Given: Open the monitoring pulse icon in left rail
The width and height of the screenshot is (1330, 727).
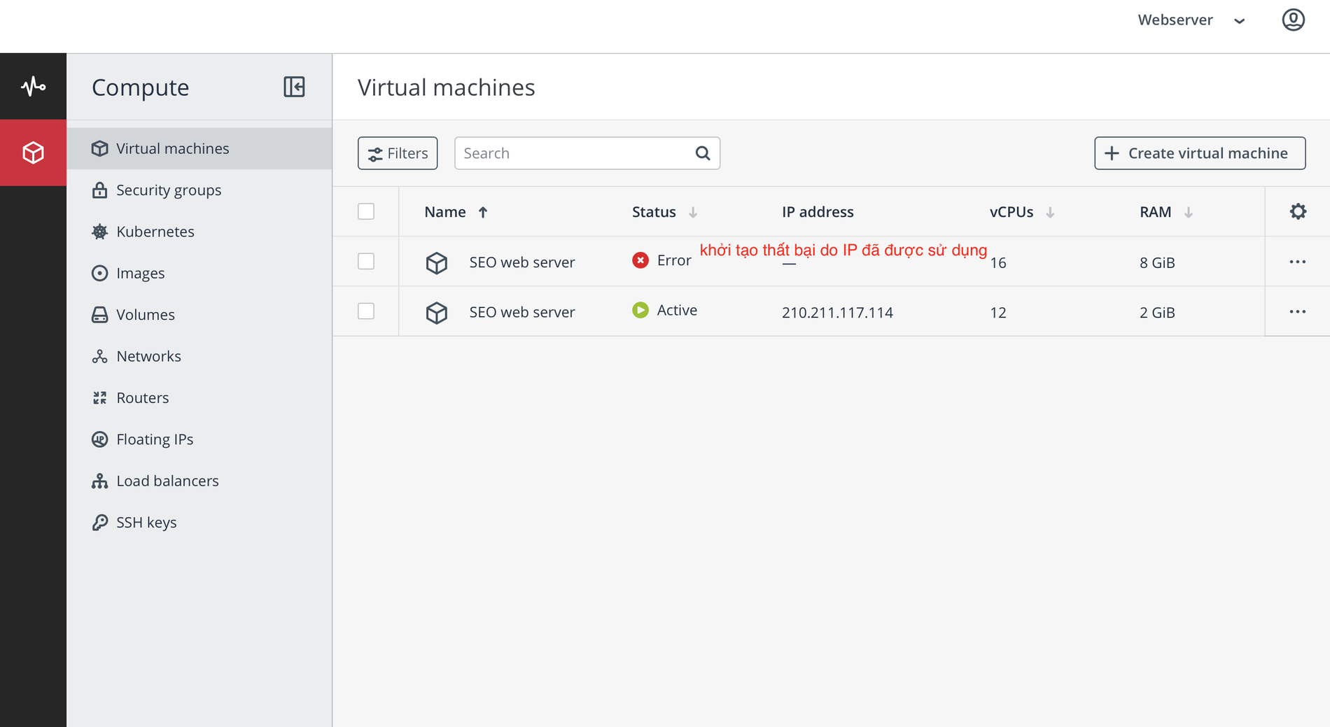Looking at the screenshot, I should coord(33,87).
